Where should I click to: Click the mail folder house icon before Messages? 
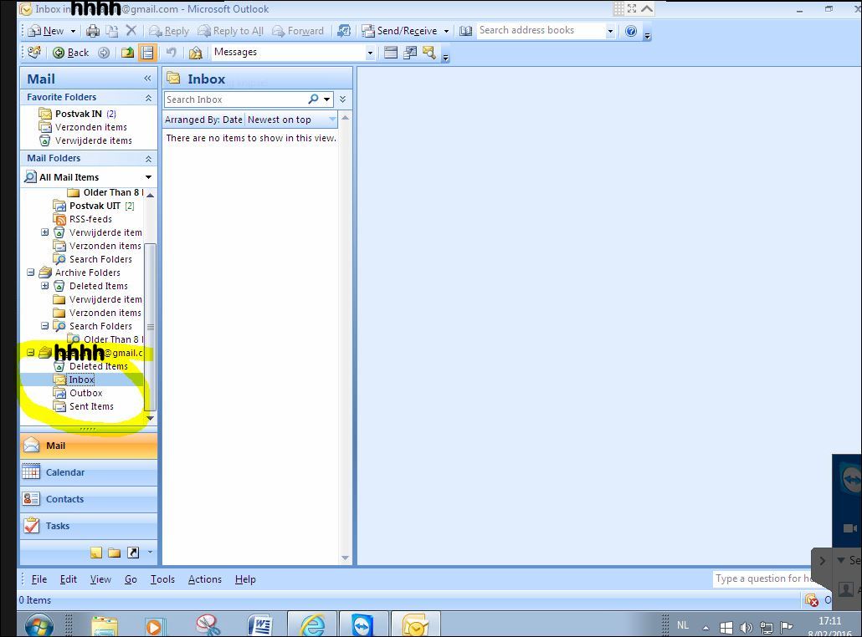click(196, 53)
